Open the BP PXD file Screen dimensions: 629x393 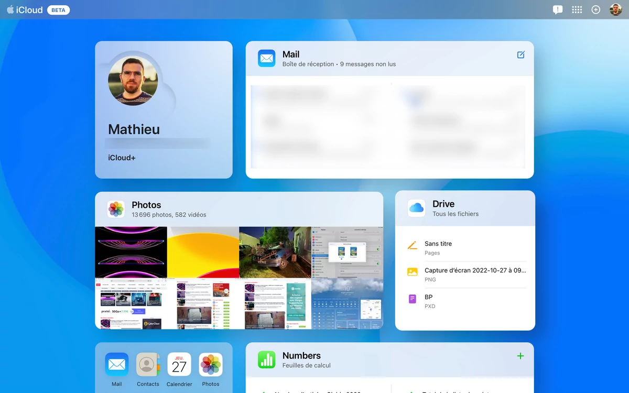(467, 301)
